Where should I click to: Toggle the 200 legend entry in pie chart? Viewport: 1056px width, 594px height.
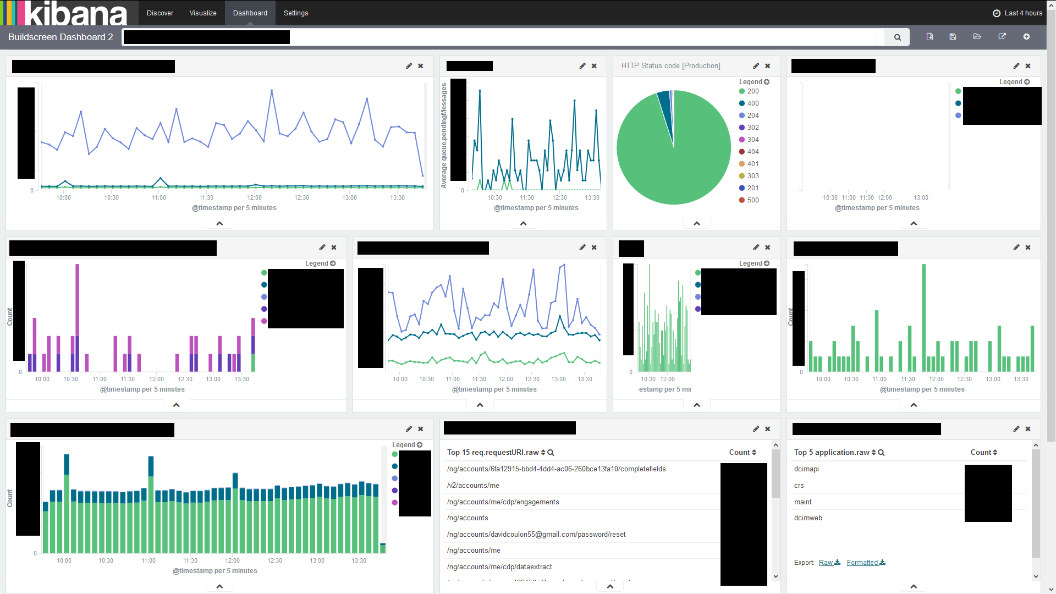pos(752,91)
